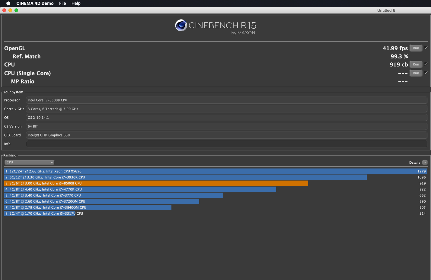
Task: Toggle the CPU test checkbox
Action: click(x=426, y=64)
